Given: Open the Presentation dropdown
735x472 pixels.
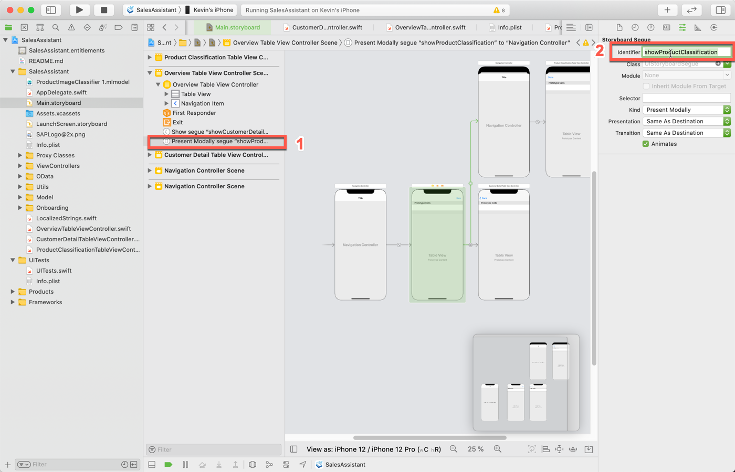Looking at the screenshot, I should click(x=687, y=121).
